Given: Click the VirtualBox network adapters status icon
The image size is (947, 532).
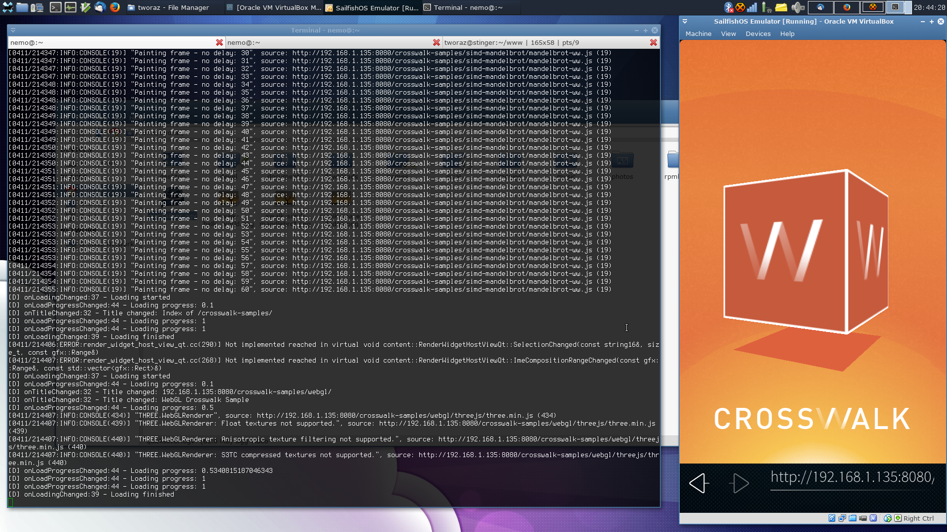Looking at the screenshot, I should [842, 518].
